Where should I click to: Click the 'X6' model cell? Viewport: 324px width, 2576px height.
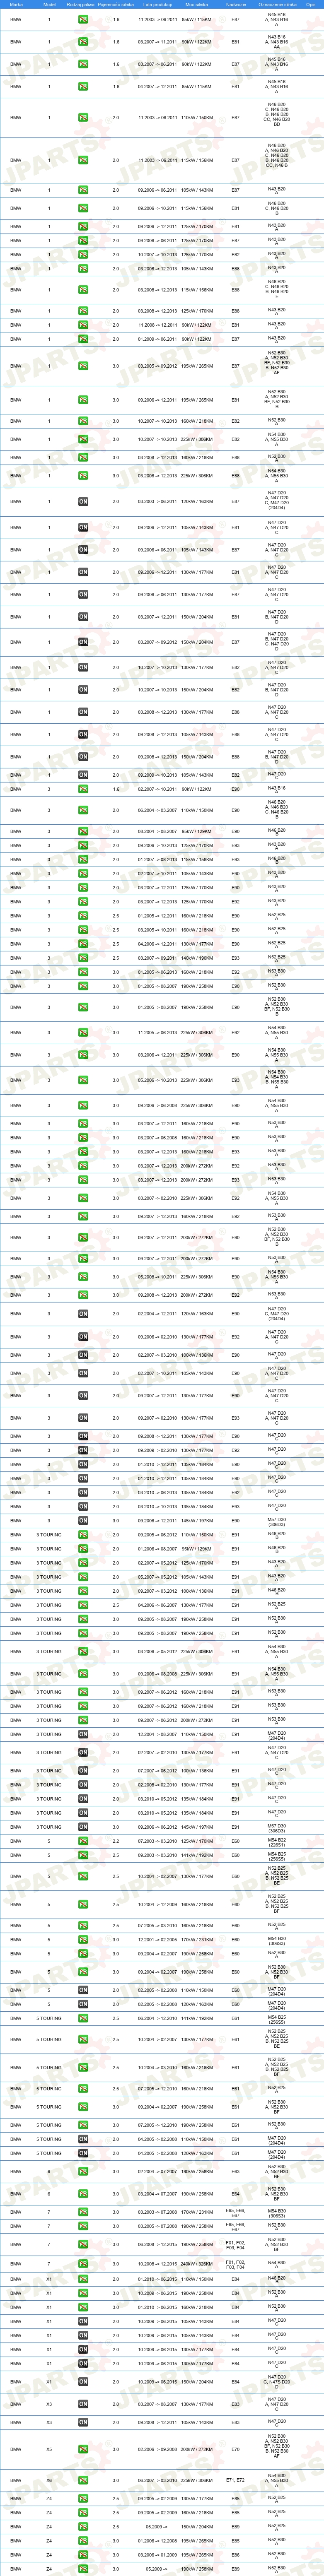[49, 2480]
